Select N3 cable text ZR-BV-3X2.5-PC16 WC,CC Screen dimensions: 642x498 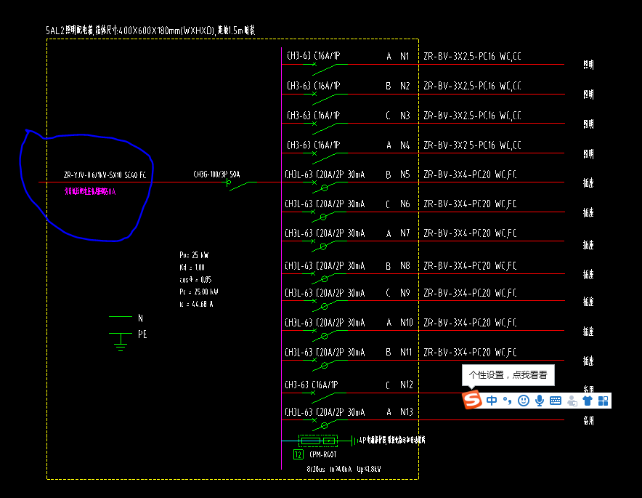coord(472,116)
